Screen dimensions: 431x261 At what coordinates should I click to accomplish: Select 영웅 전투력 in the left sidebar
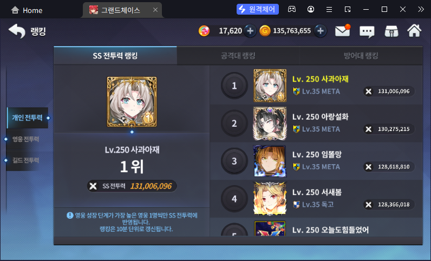[x=25, y=139]
